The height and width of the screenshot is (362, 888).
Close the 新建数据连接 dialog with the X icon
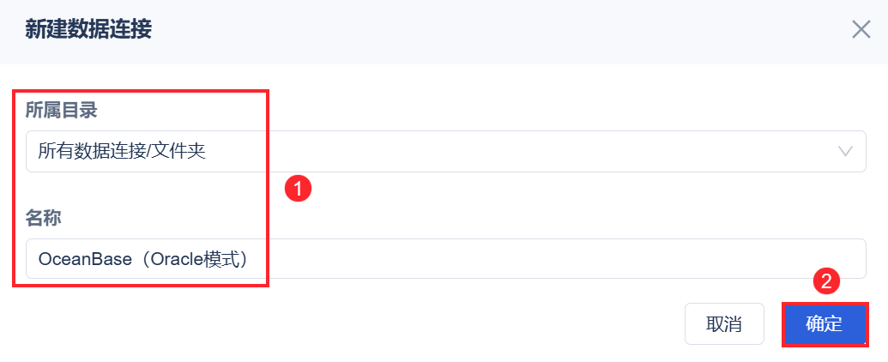[x=861, y=29]
